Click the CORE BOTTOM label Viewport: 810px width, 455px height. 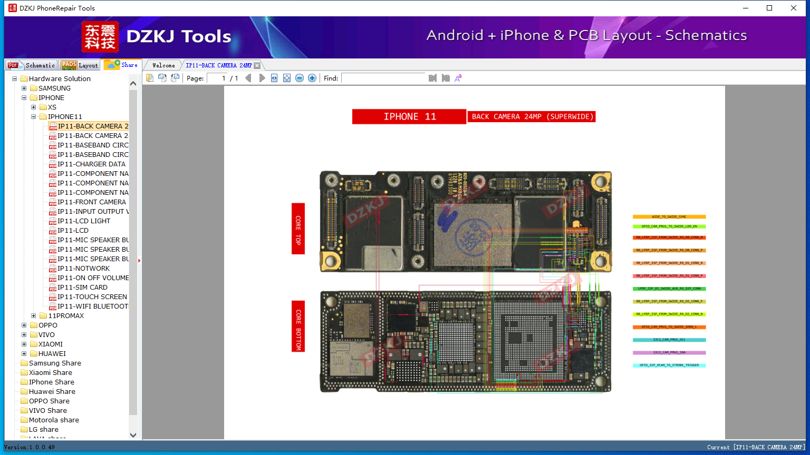coord(298,327)
